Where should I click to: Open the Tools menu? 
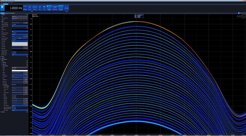point(9,2)
